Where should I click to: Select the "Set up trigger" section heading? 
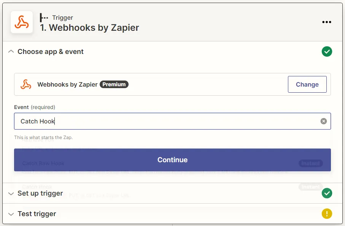pyautogui.click(x=40, y=193)
